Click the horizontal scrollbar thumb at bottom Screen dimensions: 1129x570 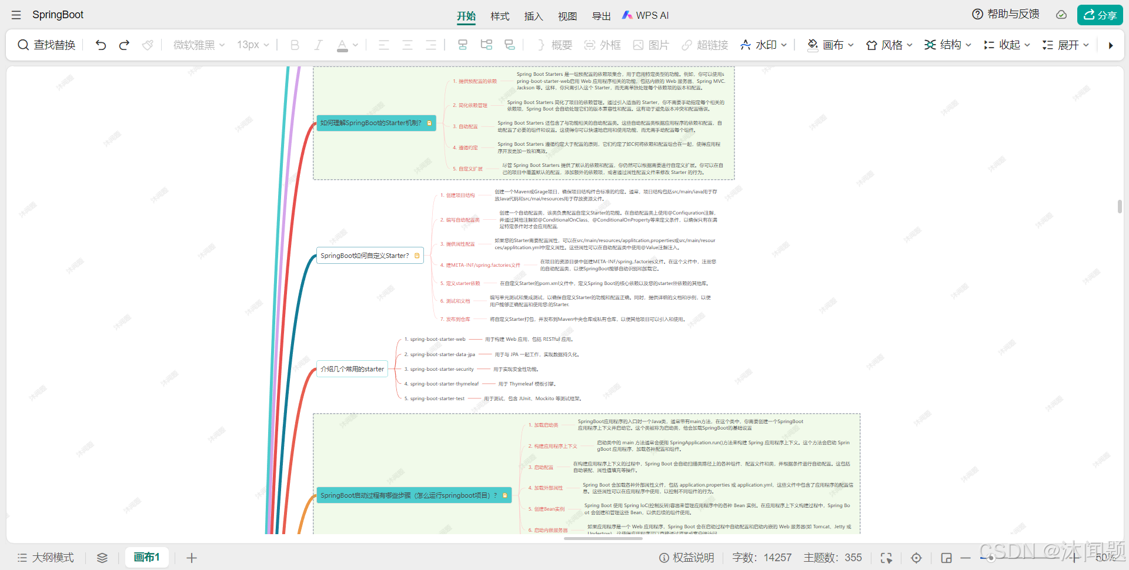pos(603,538)
